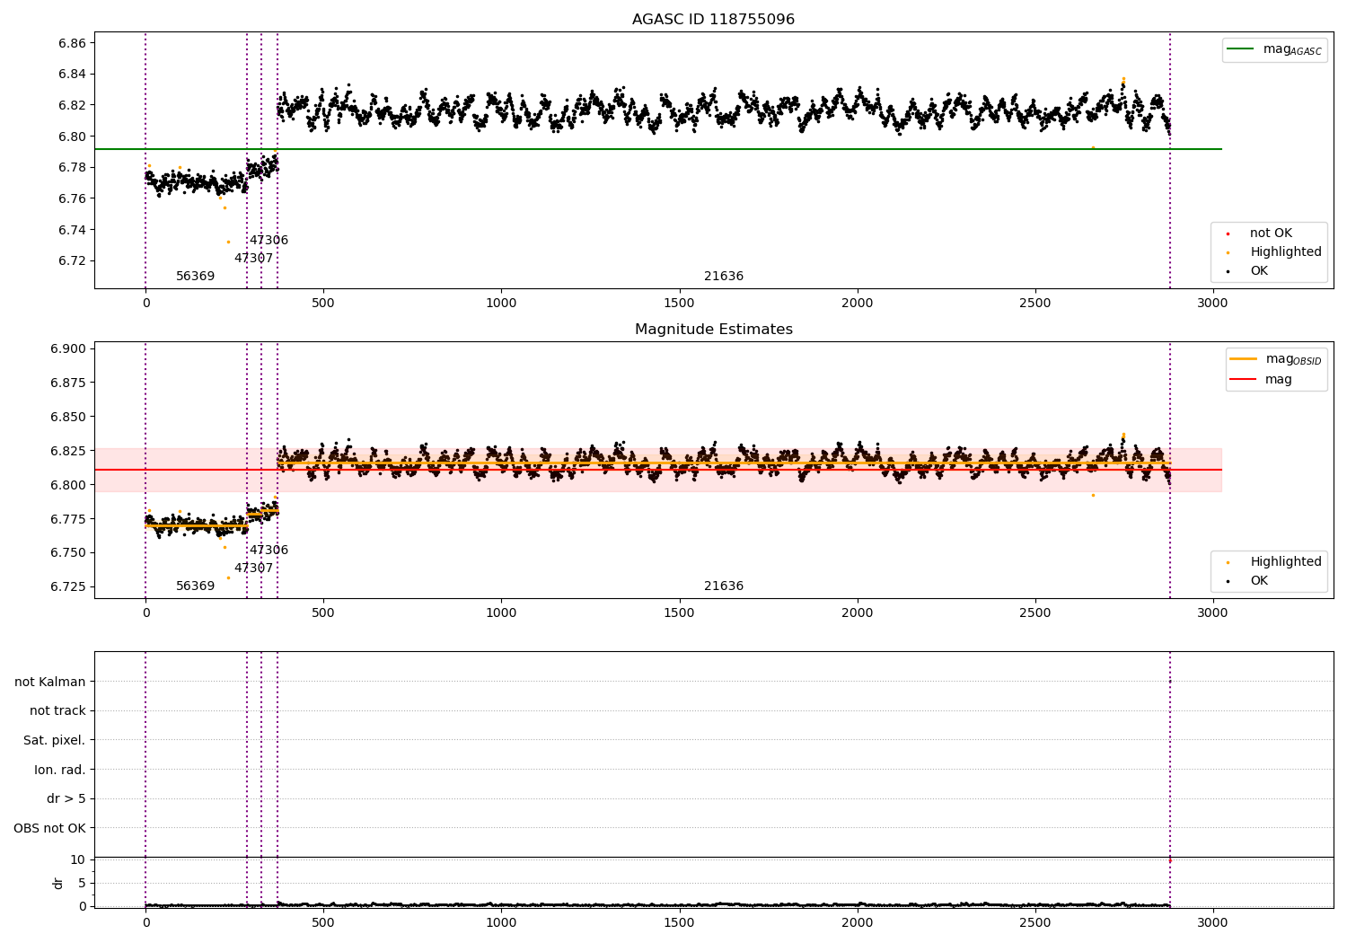Click the 'Highlighted' legend entry in the top plot
The height and width of the screenshot is (943, 1347).
[x=1286, y=251]
